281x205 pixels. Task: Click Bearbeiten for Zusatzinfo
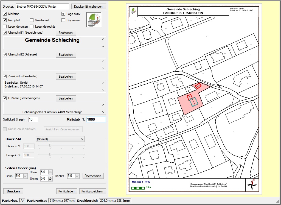[66, 77]
